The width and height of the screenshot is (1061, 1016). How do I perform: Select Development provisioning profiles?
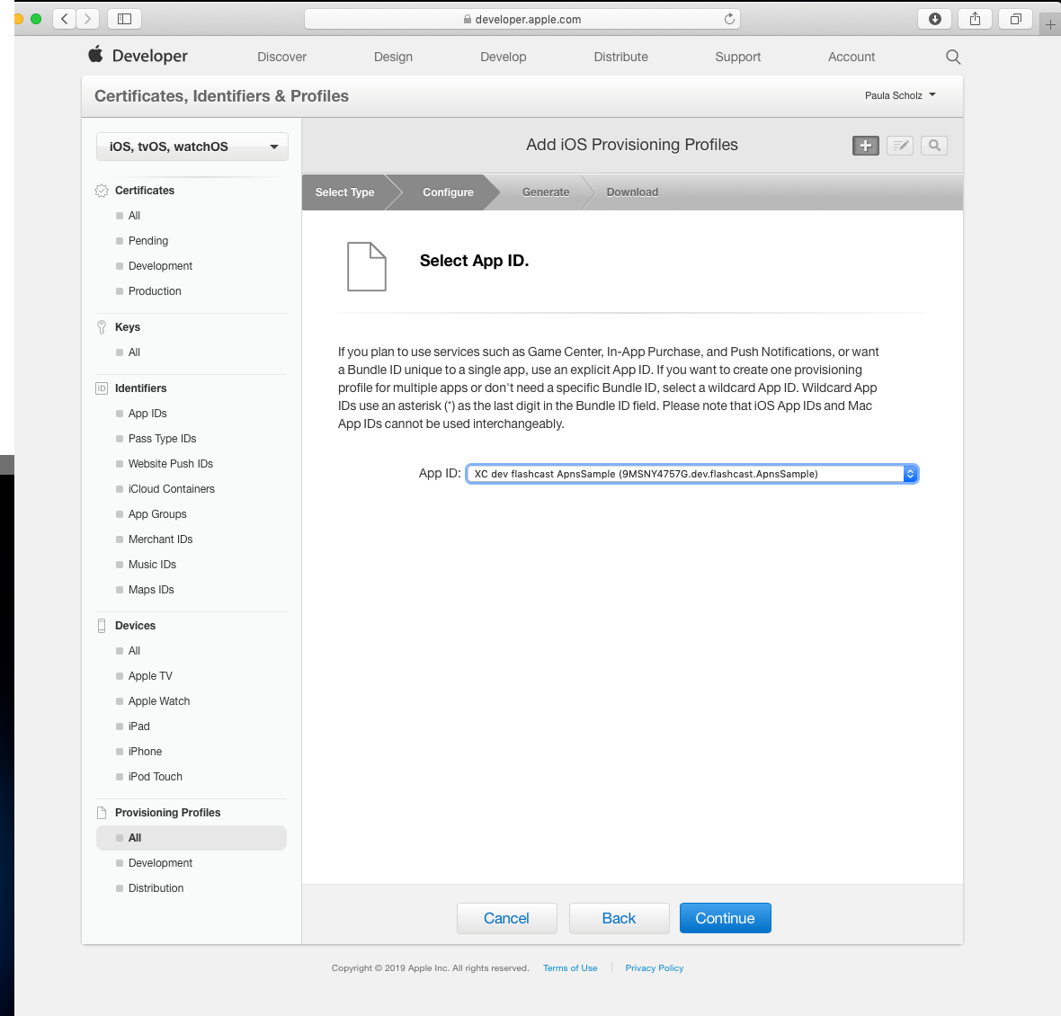(x=160, y=863)
